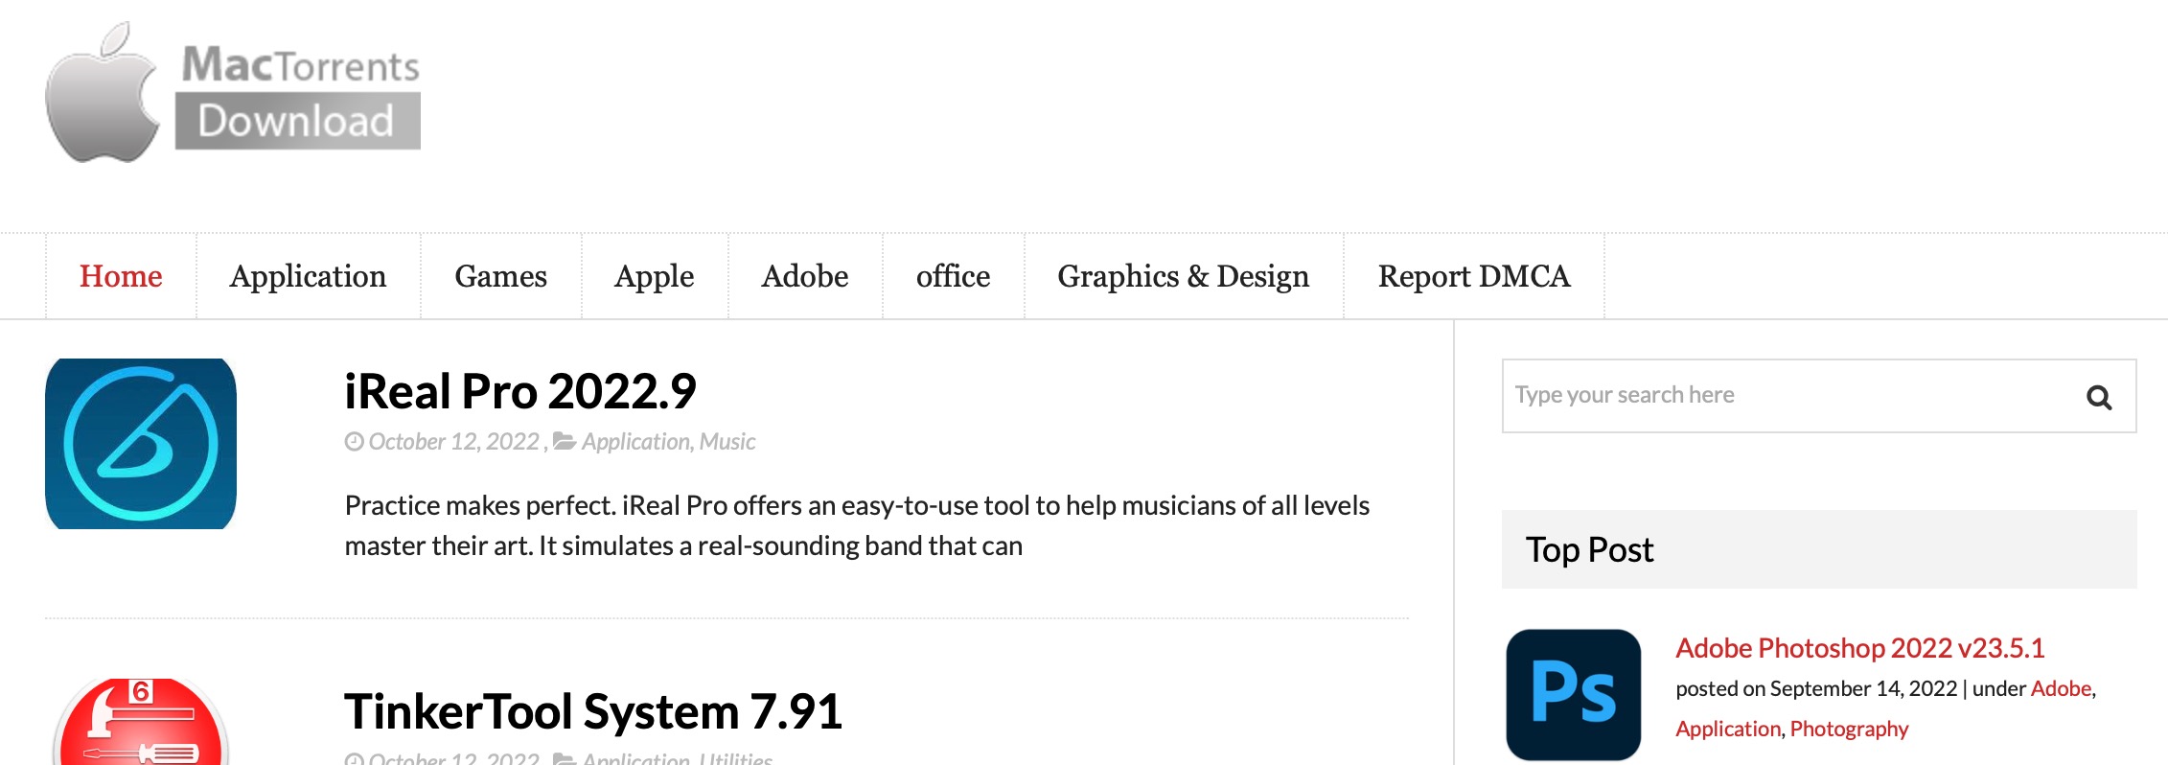Select Graphics & Design in navigation
This screenshot has width=2168, height=765.
click(x=1183, y=276)
